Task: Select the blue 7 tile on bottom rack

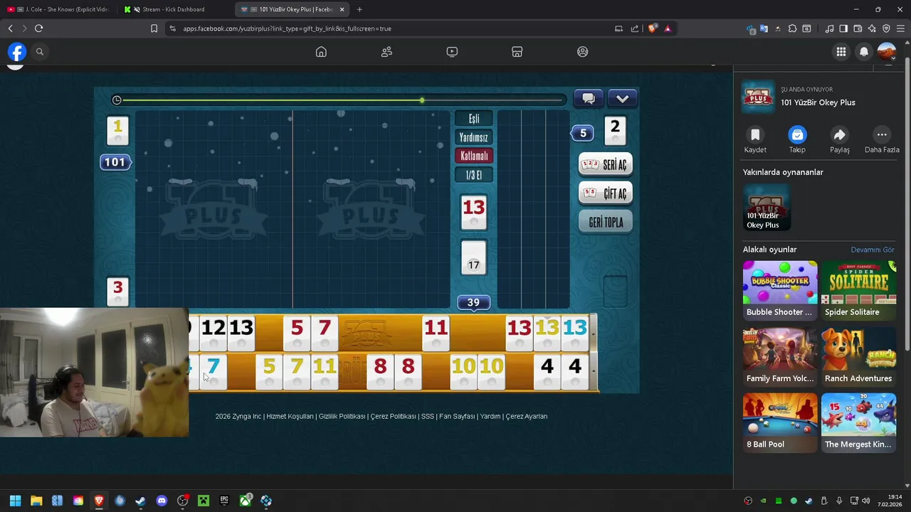Action: coord(213,372)
